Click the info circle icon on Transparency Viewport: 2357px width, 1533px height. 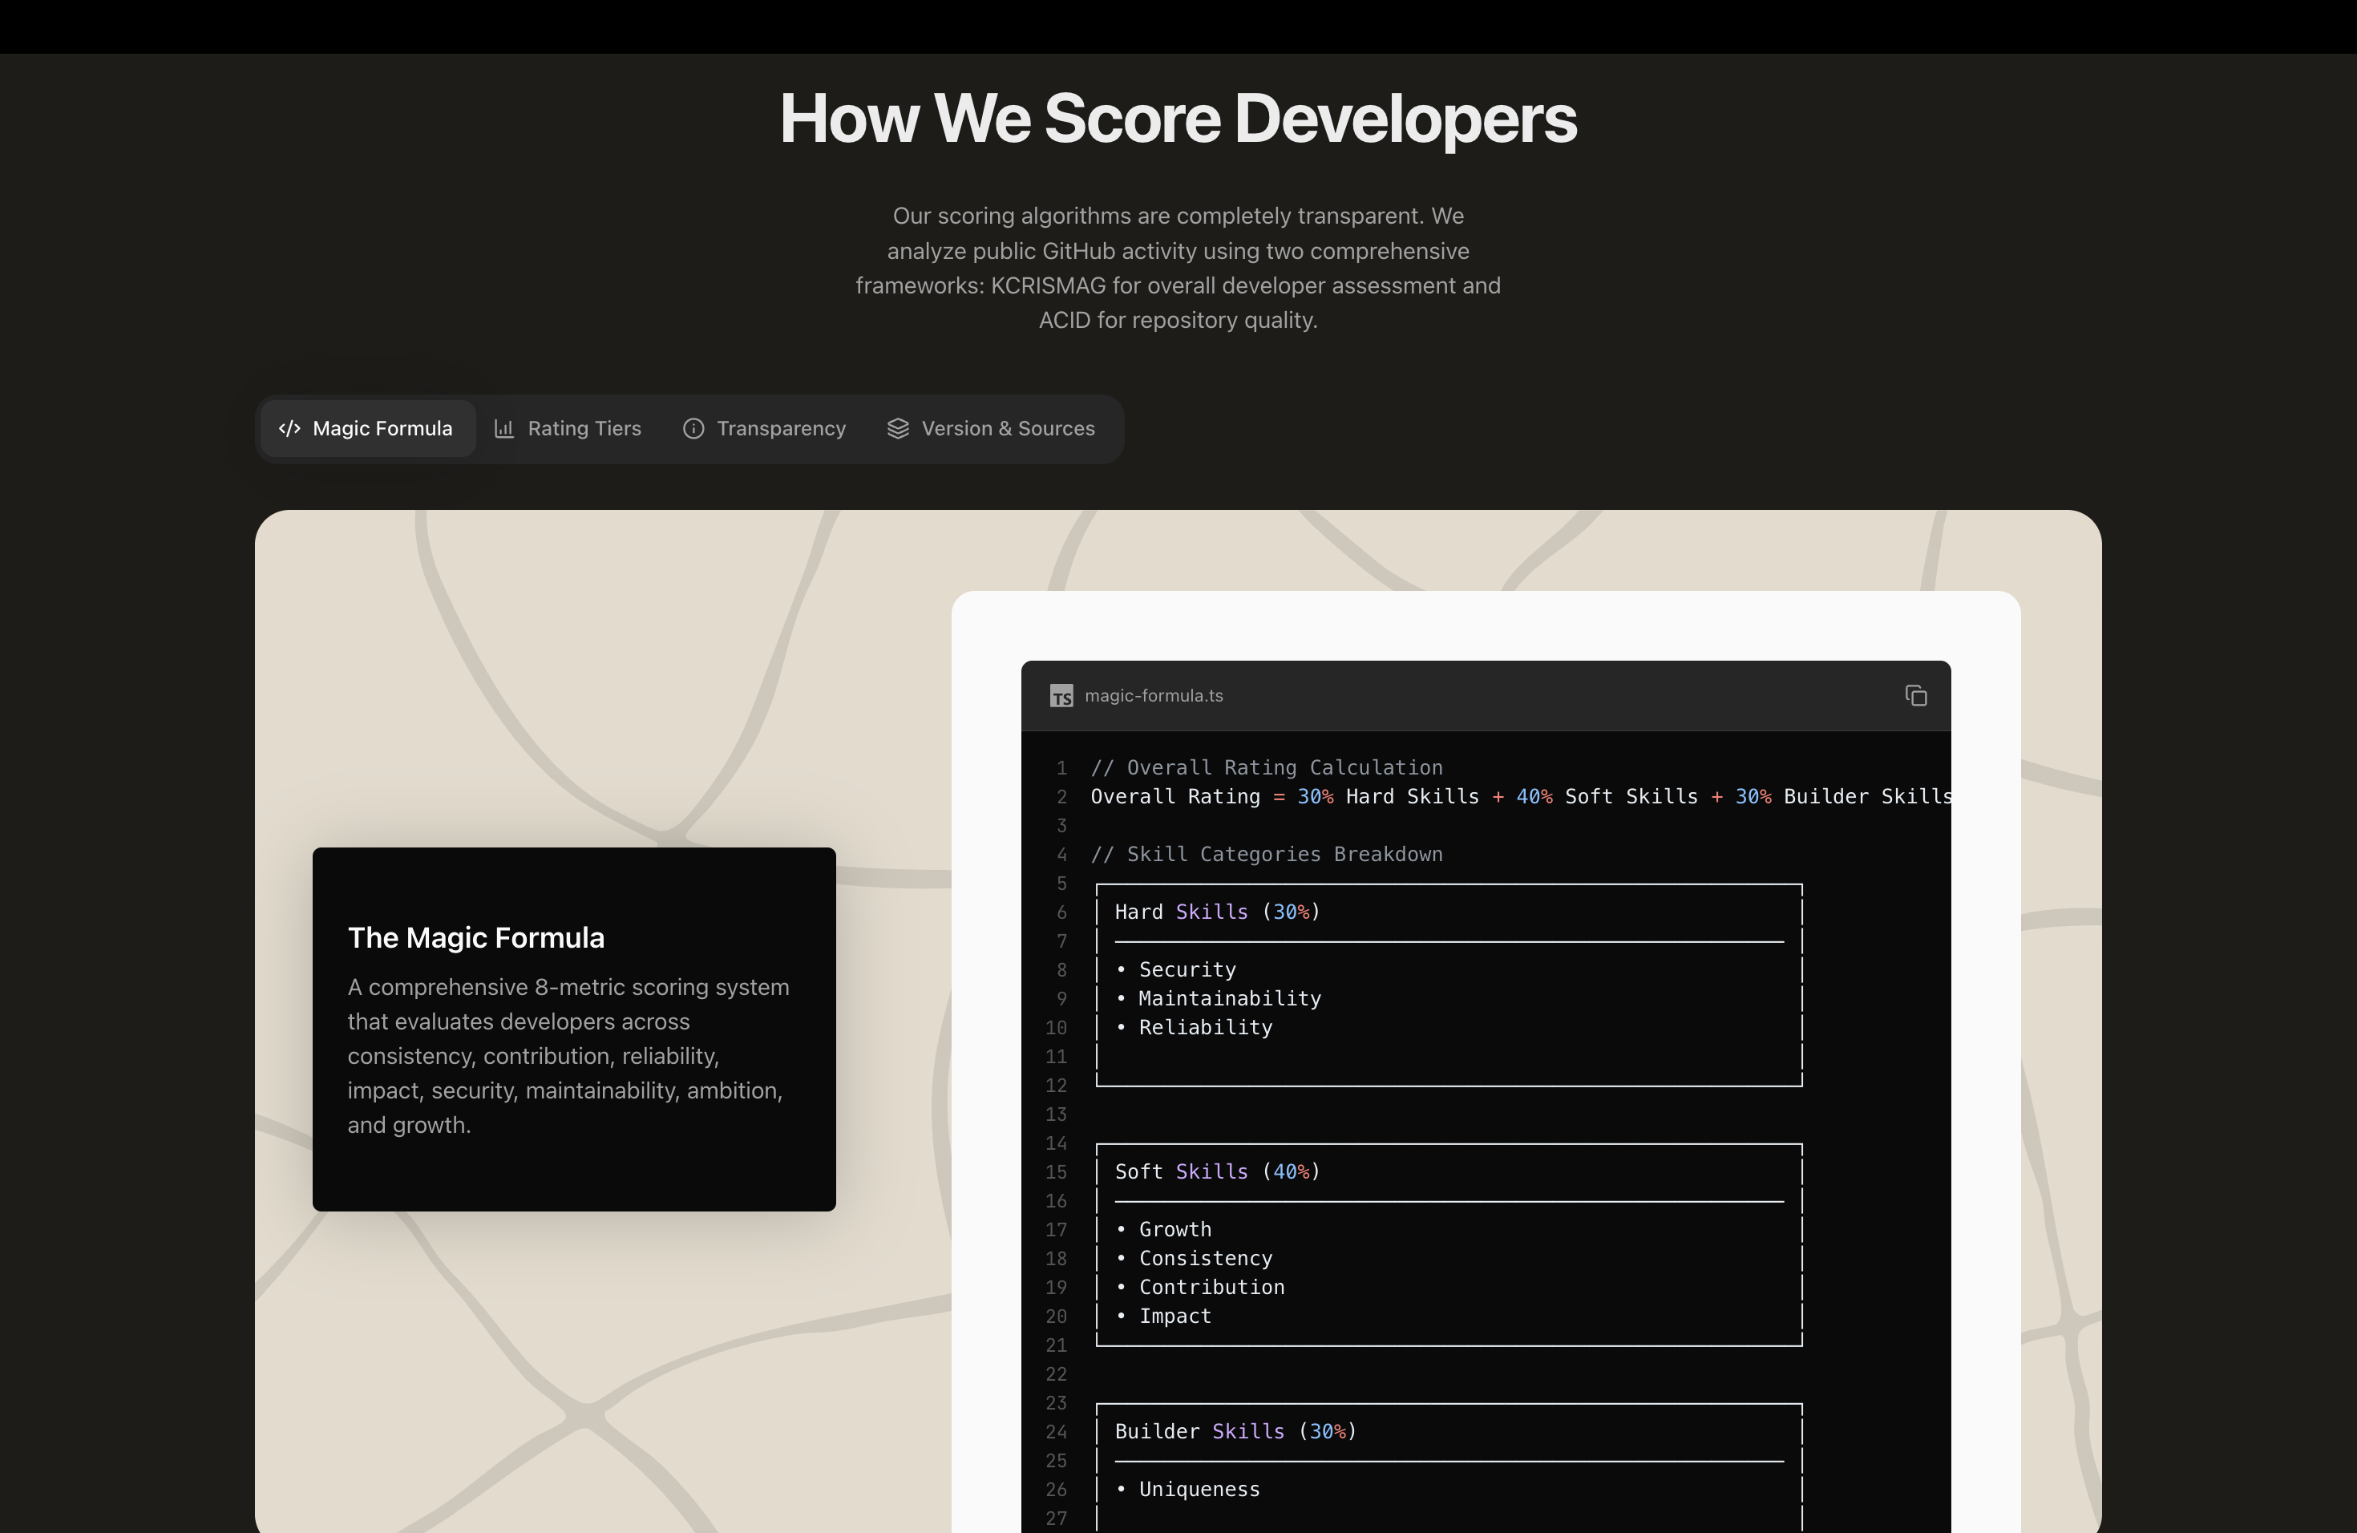point(693,429)
